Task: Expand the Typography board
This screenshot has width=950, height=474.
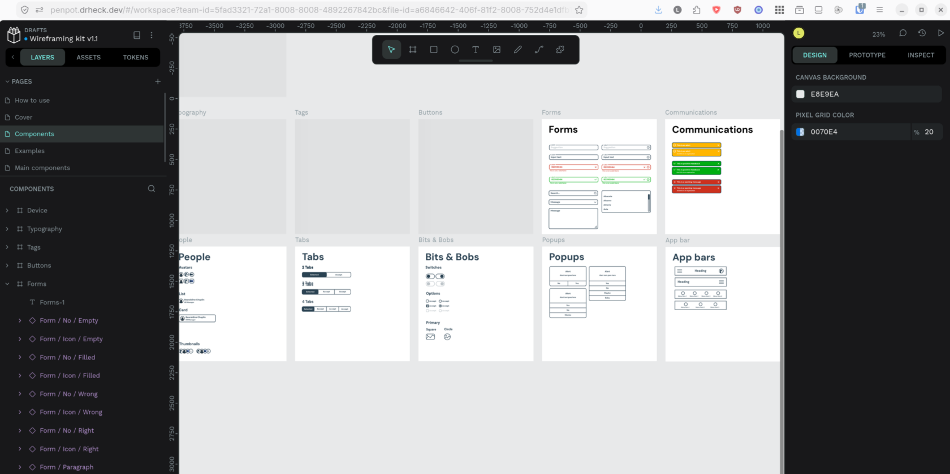Action: pos(7,229)
